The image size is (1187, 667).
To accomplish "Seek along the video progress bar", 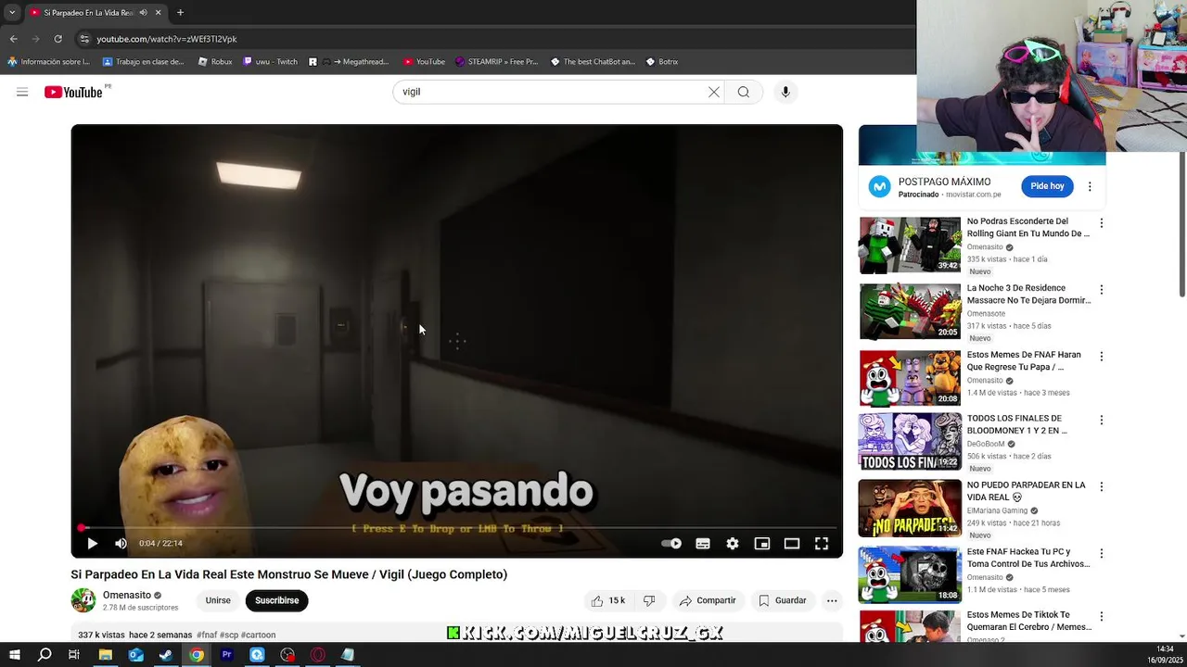I will pyautogui.click(x=457, y=528).
